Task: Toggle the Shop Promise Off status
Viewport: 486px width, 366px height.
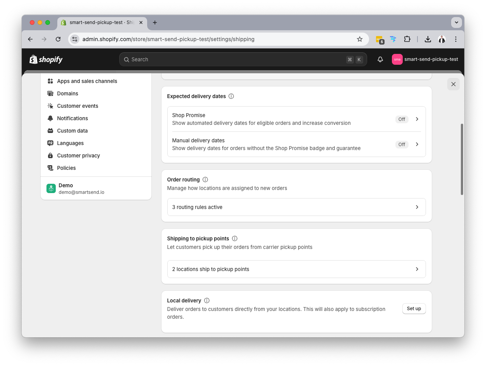Action: tap(402, 119)
